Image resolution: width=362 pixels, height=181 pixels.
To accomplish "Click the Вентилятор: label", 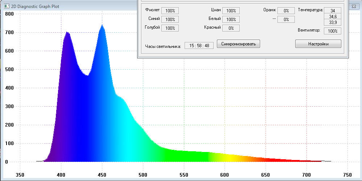I will 309,30.
